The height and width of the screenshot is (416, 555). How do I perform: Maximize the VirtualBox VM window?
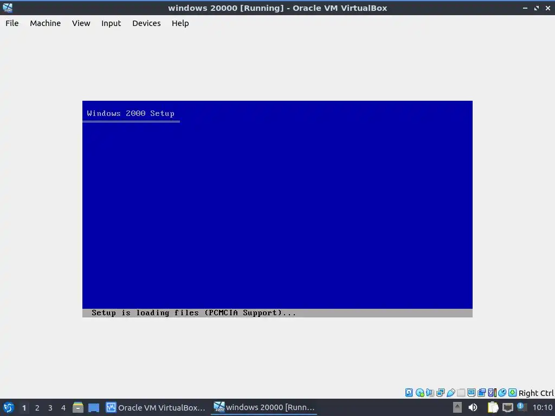(x=537, y=8)
